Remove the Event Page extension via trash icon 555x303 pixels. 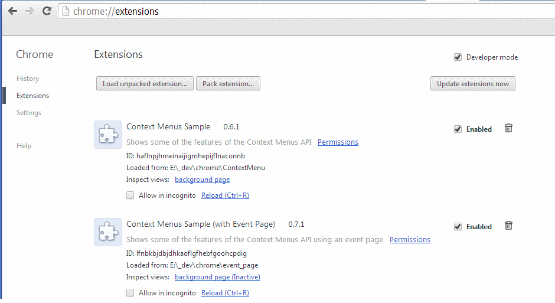click(x=508, y=226)
